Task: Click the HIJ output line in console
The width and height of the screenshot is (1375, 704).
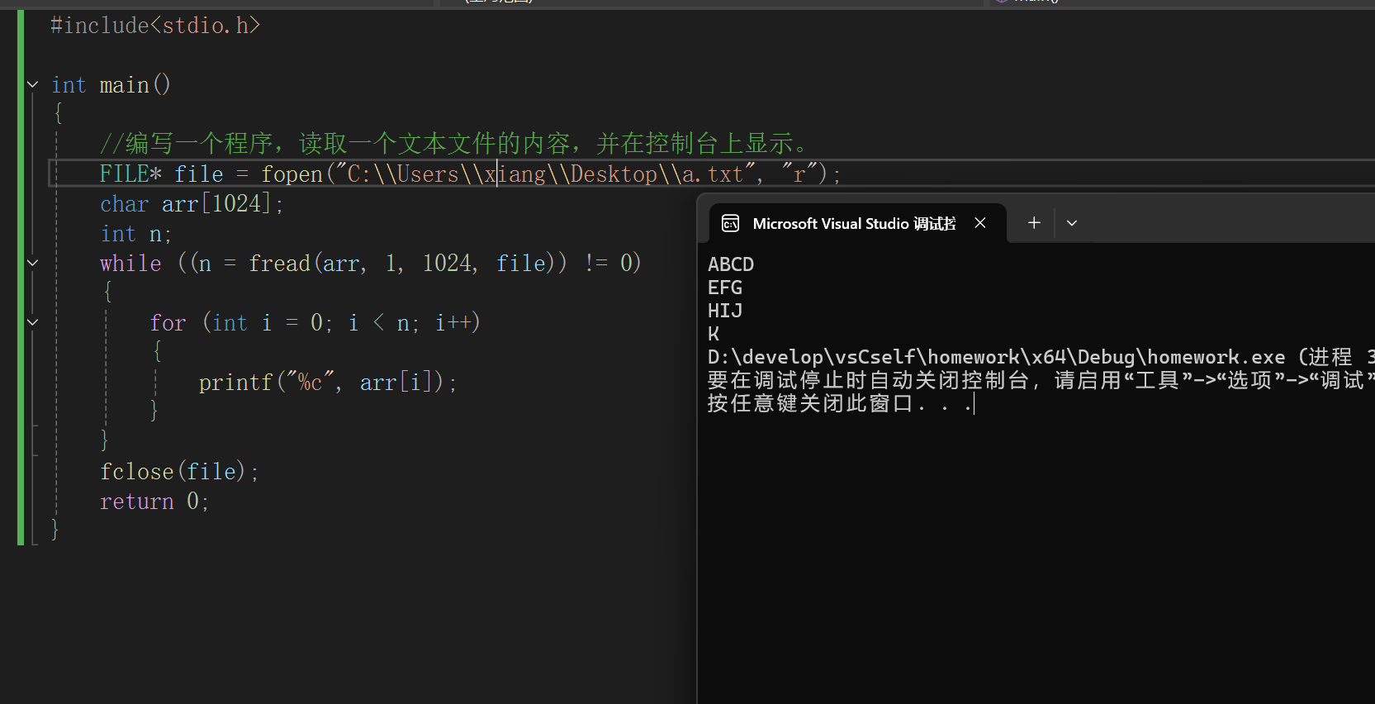Action: [x=725, y=311]
